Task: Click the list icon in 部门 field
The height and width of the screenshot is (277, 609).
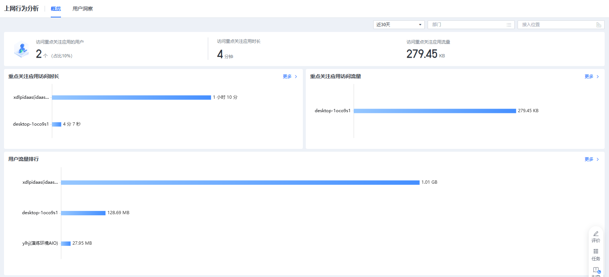Action: [509, 25]
